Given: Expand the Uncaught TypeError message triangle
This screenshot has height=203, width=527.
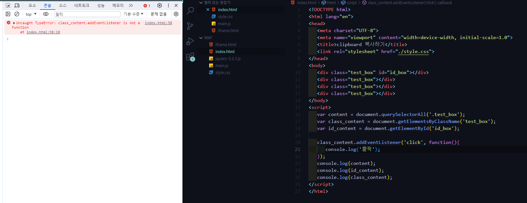Looking at the screenshot, I should pos(14,23).
